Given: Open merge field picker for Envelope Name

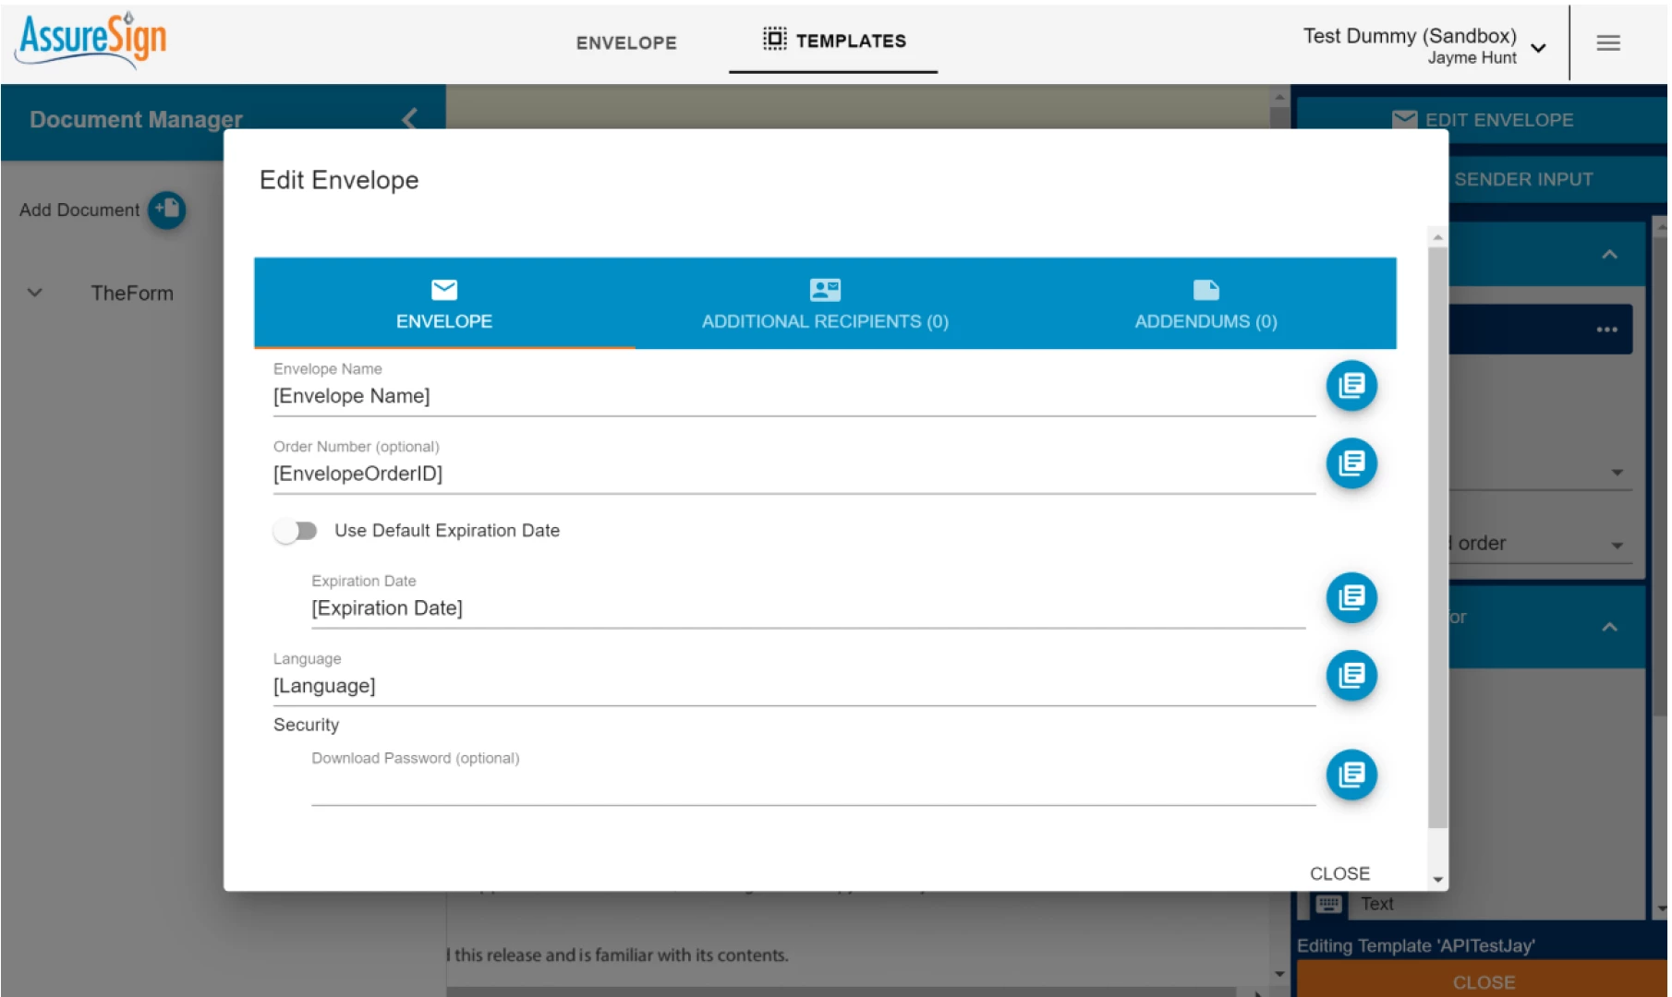Looking at the screenshot, I should point(1351,386).
